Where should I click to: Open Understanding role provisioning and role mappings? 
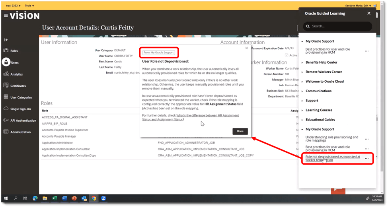coord(331,139)
